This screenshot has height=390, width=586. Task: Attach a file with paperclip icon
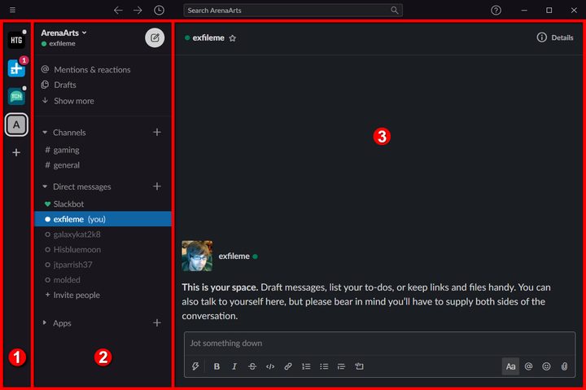pyautogui.click(x=564, y=366)
